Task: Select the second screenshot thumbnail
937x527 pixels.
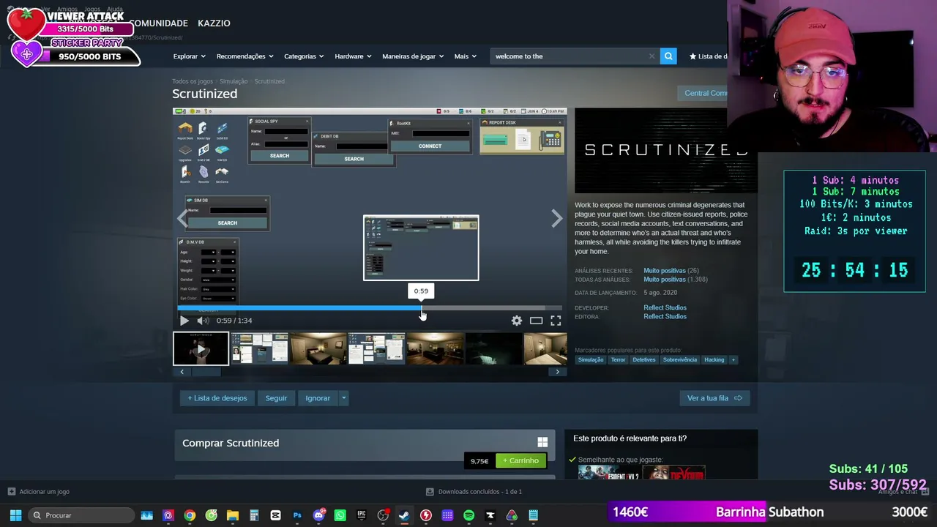Action: click(x=259, y=348)
